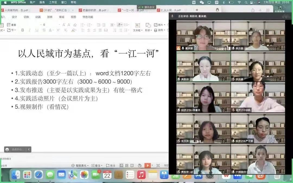Start the slideshow with the red play icon
Viewport: 293px width, 183px height.
[148, 165]
